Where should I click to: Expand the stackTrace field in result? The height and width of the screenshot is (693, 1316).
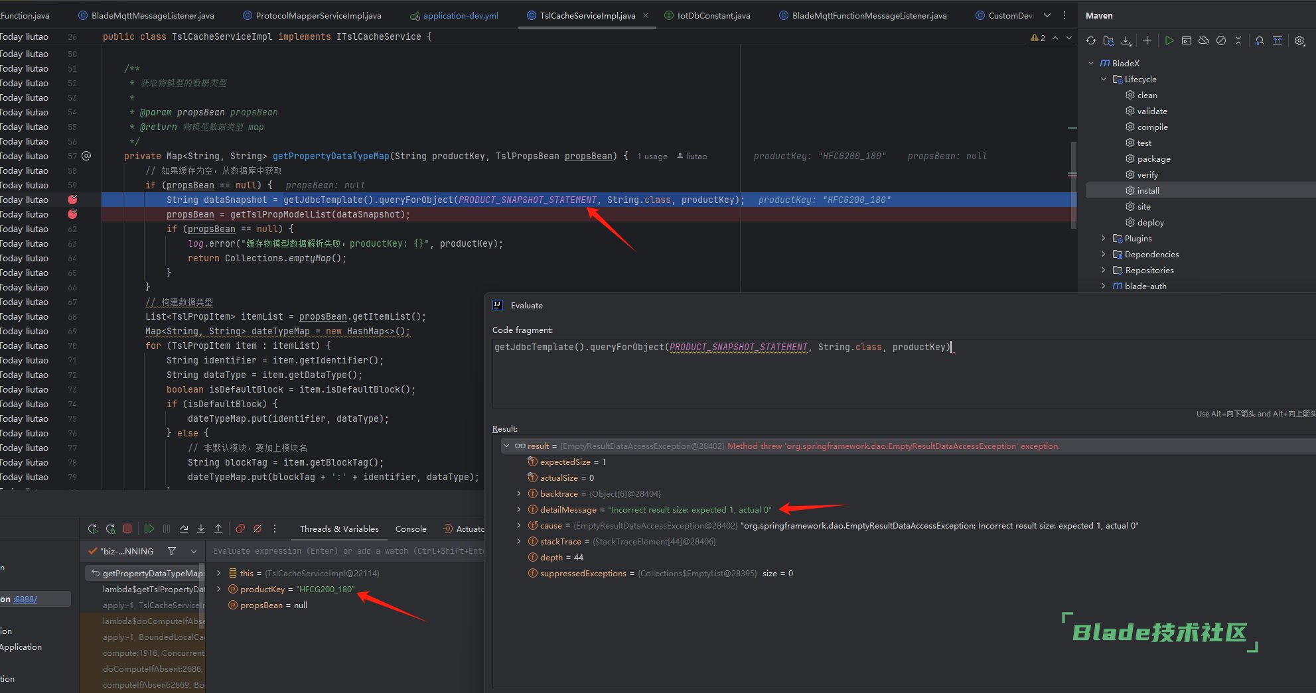tap(518, 541)
